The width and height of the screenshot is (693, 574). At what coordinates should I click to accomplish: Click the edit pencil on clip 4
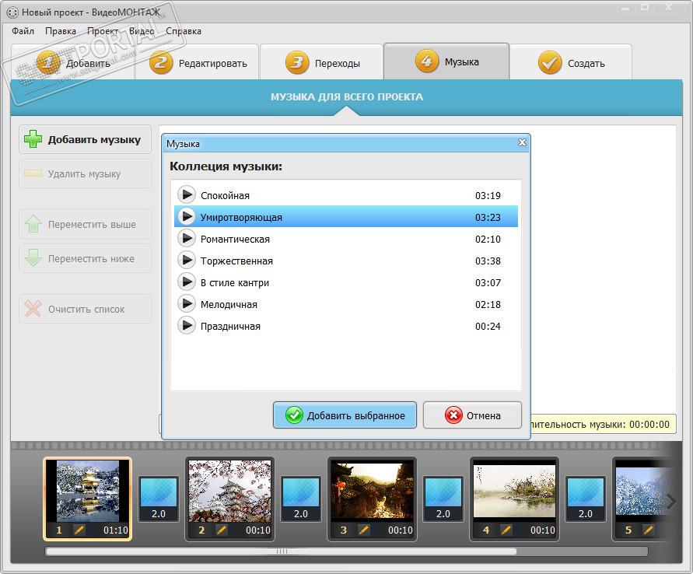point(506,530)
